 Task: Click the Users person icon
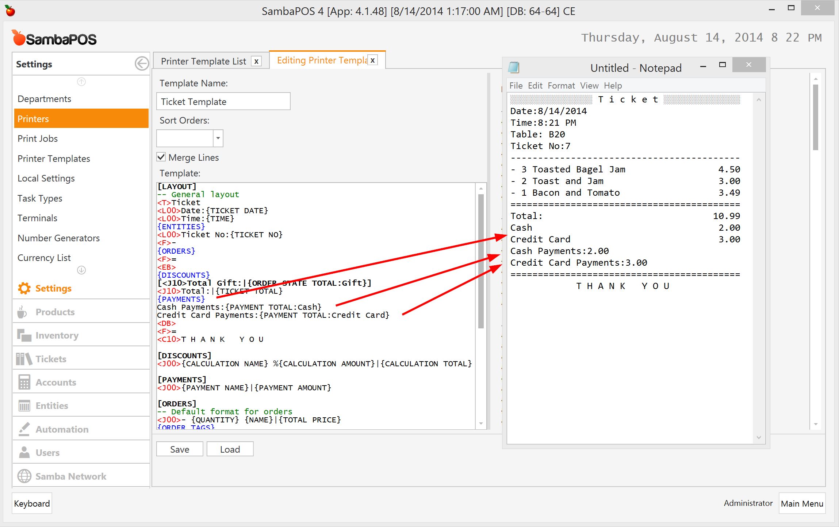24,452
